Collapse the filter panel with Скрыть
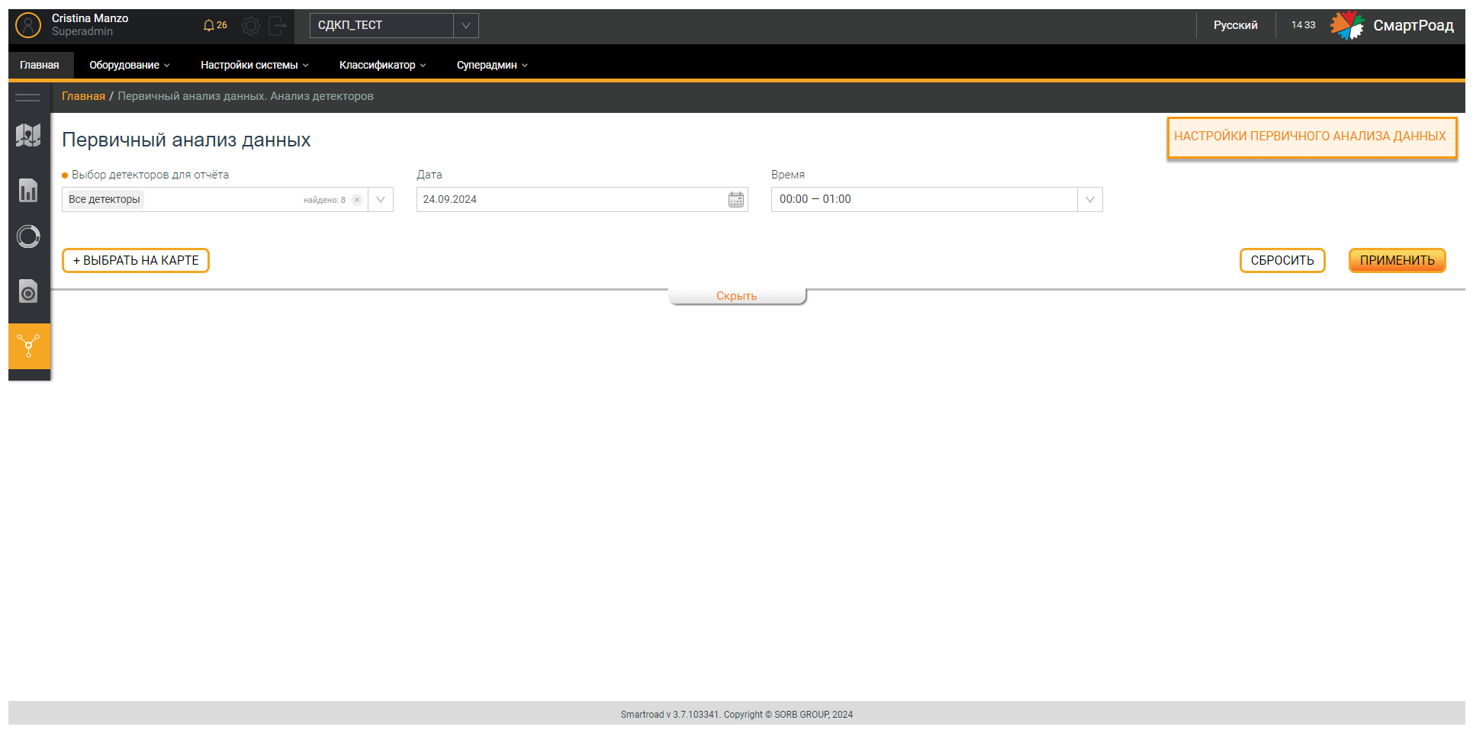 pyautogui.click(x=736, y=296)
